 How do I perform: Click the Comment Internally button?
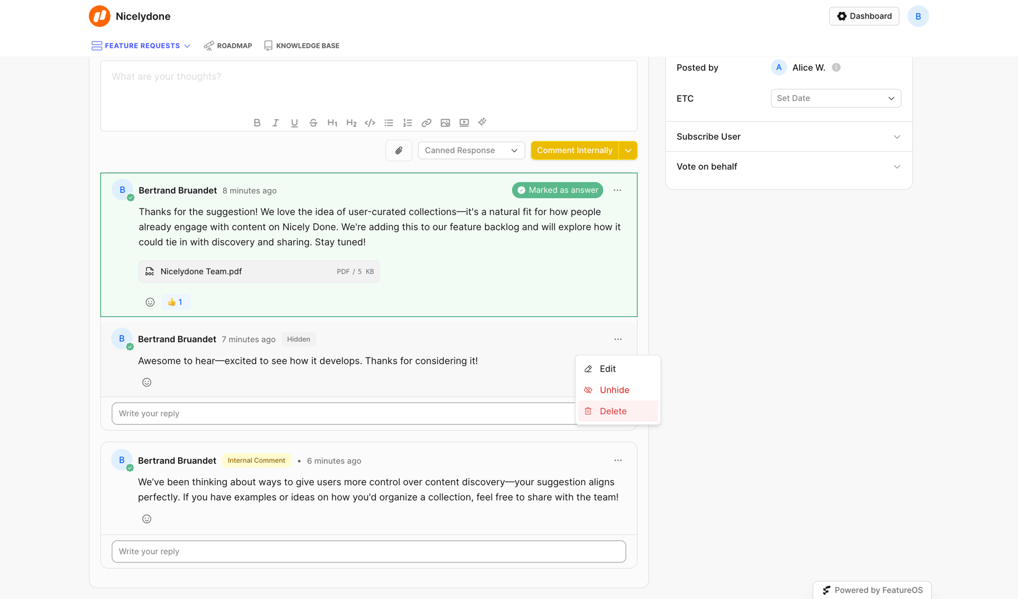pyautogui.click(x=574, y=150)
